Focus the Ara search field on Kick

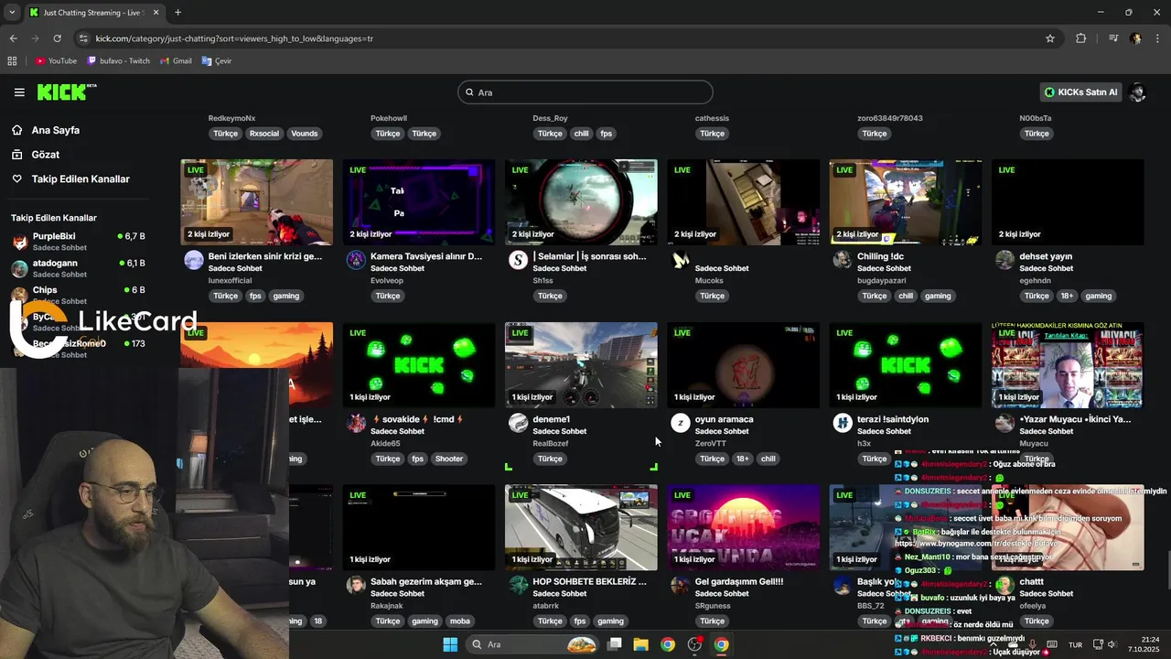(x=585, y=92)
